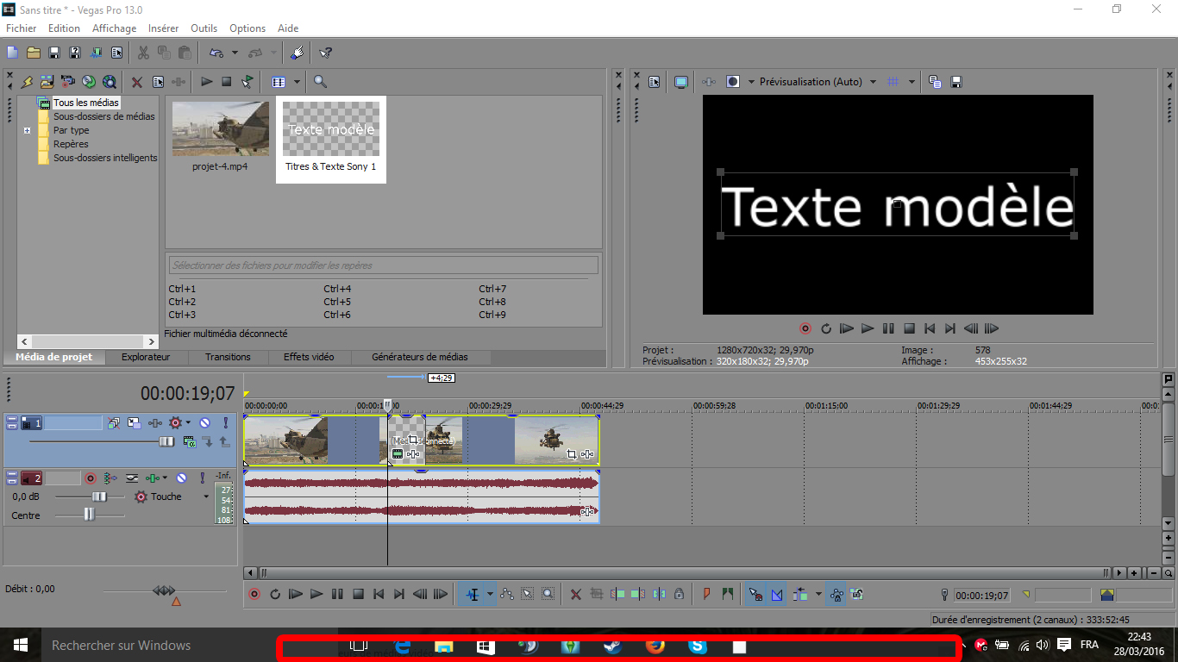Toggle split screen view in preview toolbar
The height and width of the screenshot is (662, 1178).
733,82
